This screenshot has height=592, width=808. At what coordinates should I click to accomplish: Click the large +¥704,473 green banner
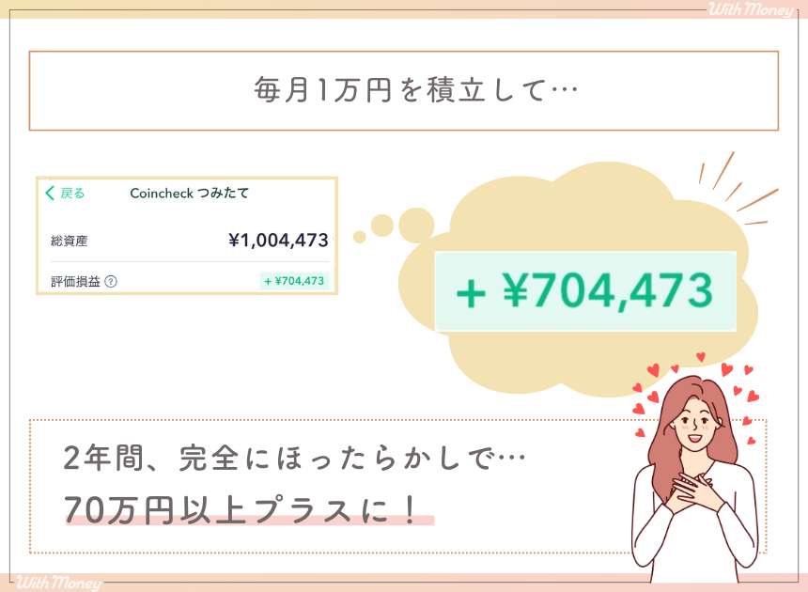pyautogui.click(x=585, y=291)
